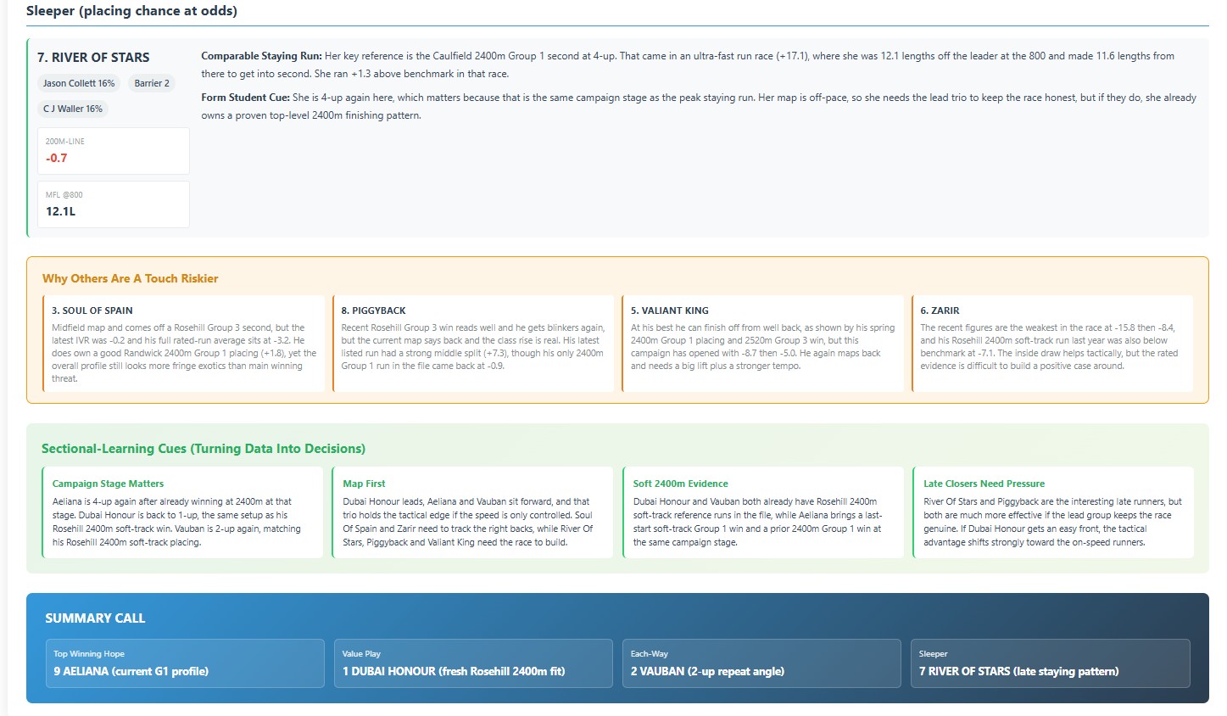Click the Map First cue card
The height and width of the screenshot is (716, 1227).
pos(472,512)
